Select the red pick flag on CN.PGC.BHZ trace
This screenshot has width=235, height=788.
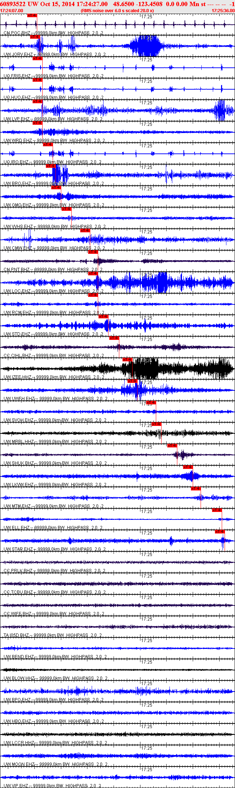(32, 15)
